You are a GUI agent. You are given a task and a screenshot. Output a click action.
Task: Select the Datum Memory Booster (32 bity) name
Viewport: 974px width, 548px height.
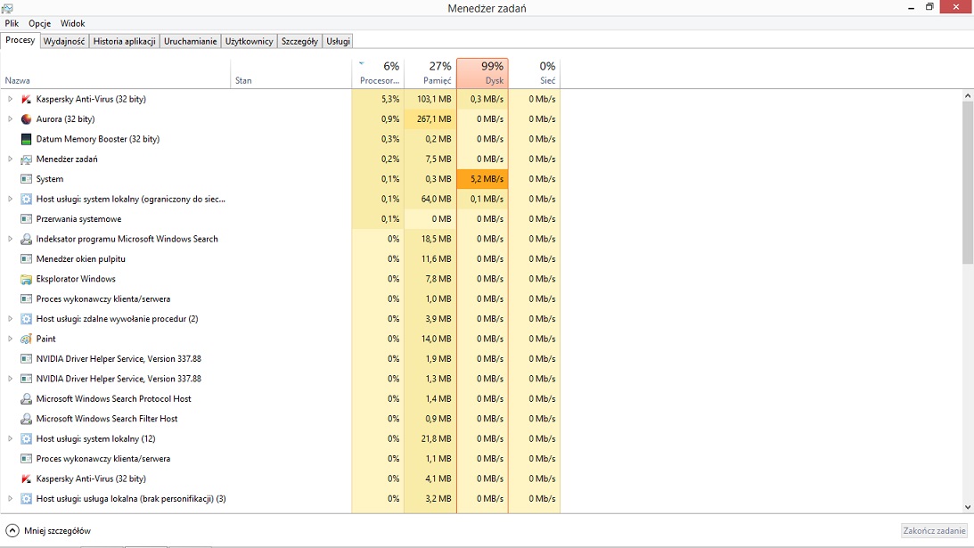point(97,138)
